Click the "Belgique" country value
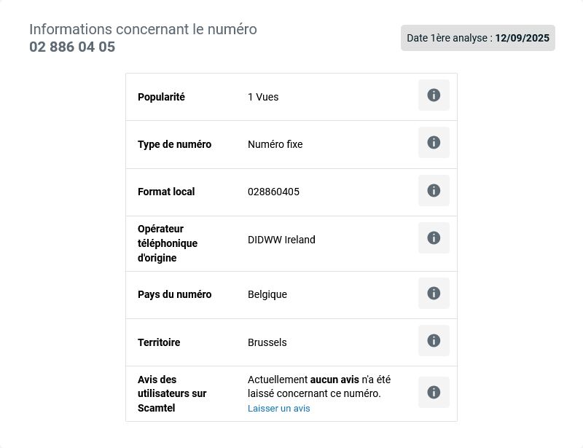 pos(267,294)
